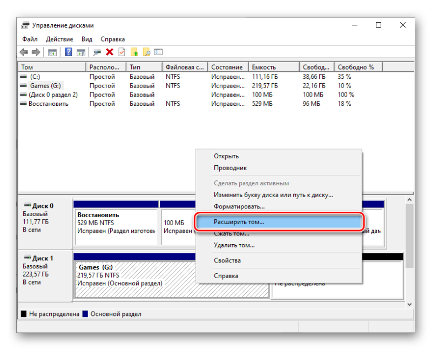Open Справка in the menu bar
The height and width of the screenshot is (350, 432).
click(x=113, y=39)
